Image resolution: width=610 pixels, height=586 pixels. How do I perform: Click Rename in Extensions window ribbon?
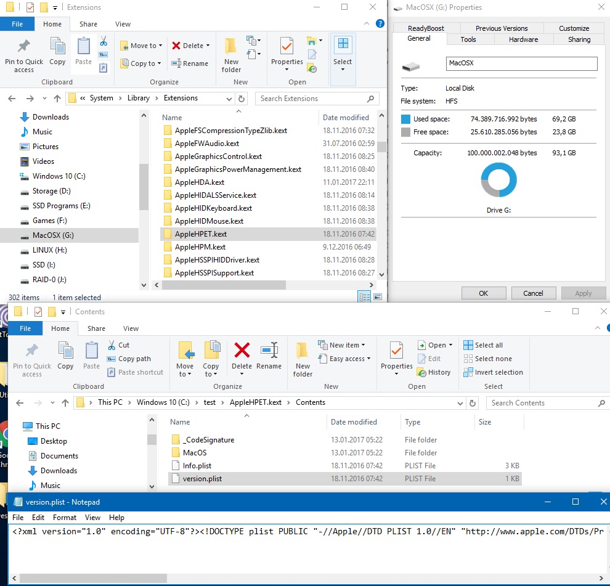tap(190, 63)
